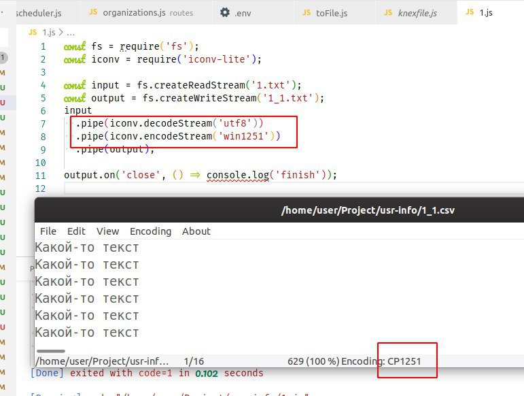Click line number 7 in the gutter

tap(43, 124)
